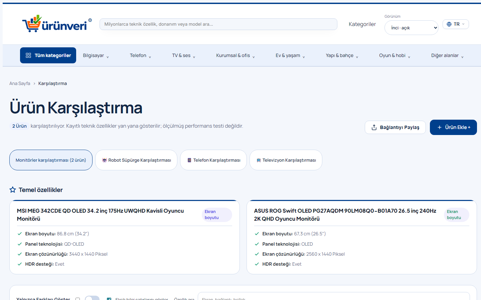Select the Telefon Karşılaştırması tab
481x300 pixels.
(213, 160)
